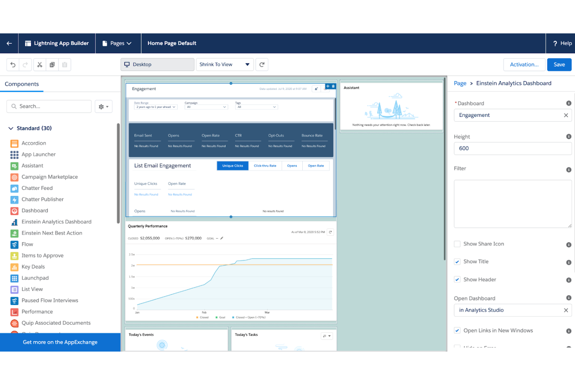Open Lightning App Builder menu item
The width and height of the screenshot is (575, 383).
[57, 43]
